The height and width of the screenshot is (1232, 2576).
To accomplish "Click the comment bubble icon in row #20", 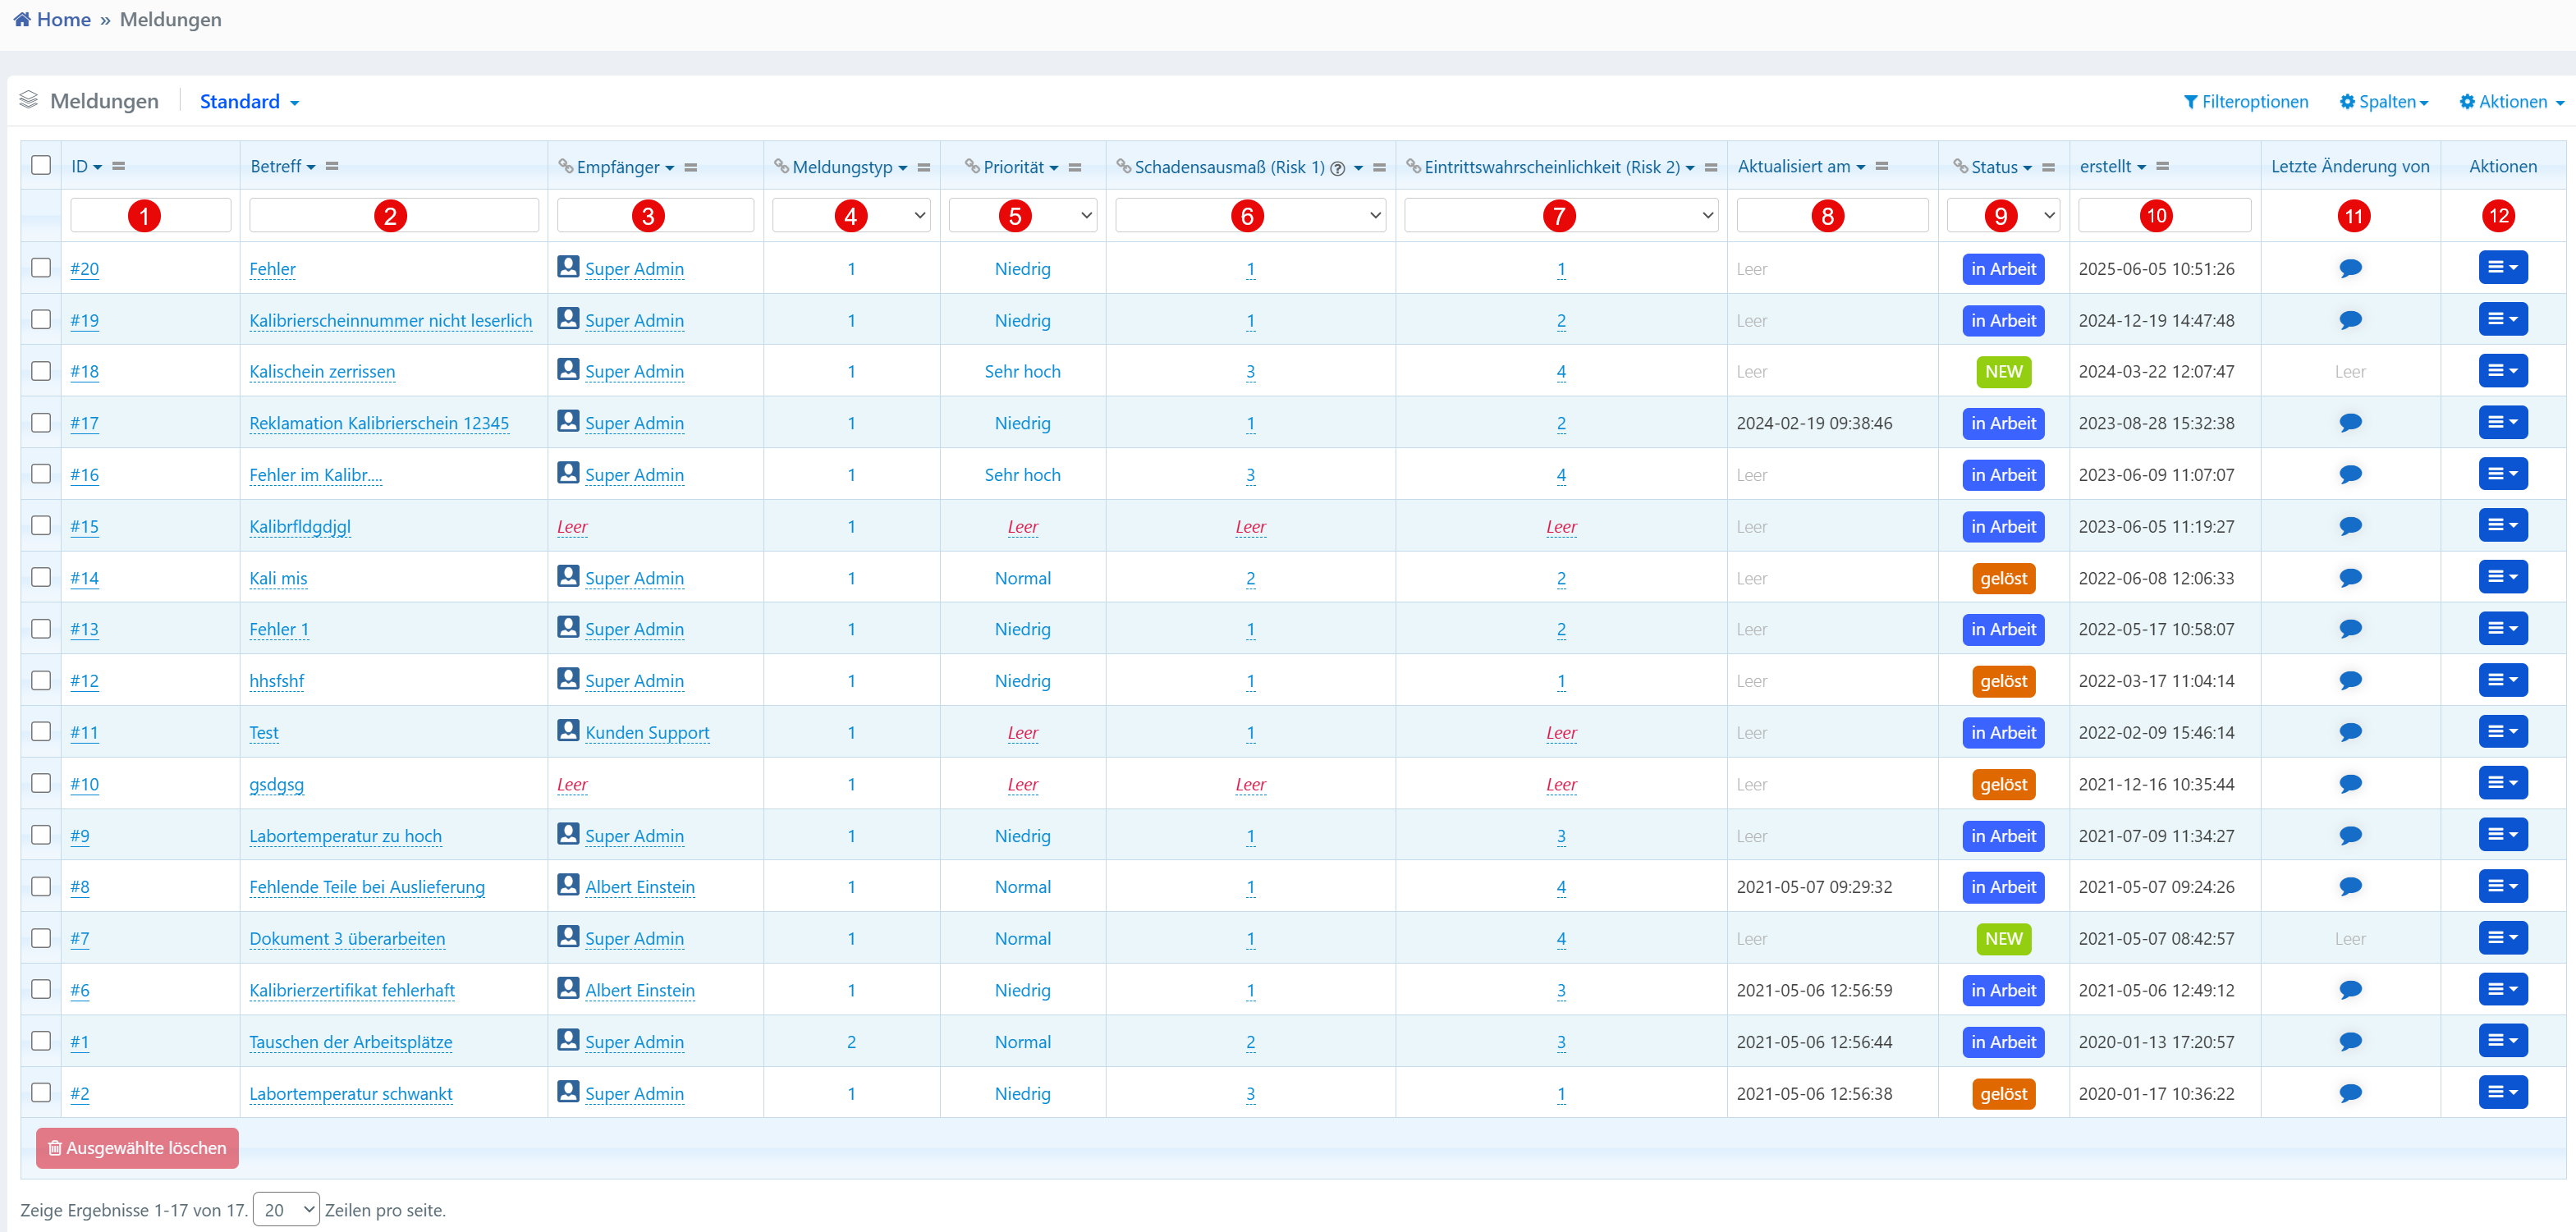I will [2350, 268].
